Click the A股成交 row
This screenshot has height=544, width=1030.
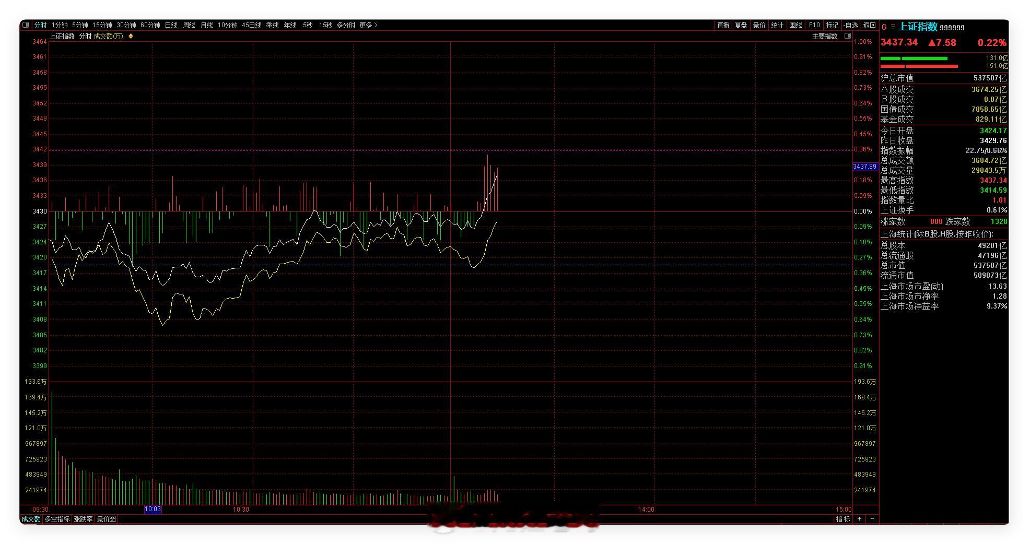click(x=943, y=89)
